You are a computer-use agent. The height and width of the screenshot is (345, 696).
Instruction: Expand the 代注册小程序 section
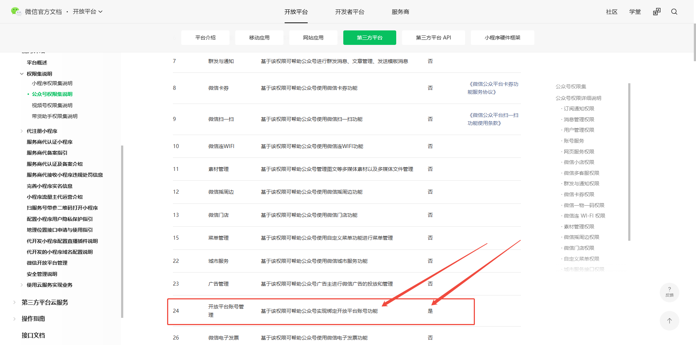point(22,131)
